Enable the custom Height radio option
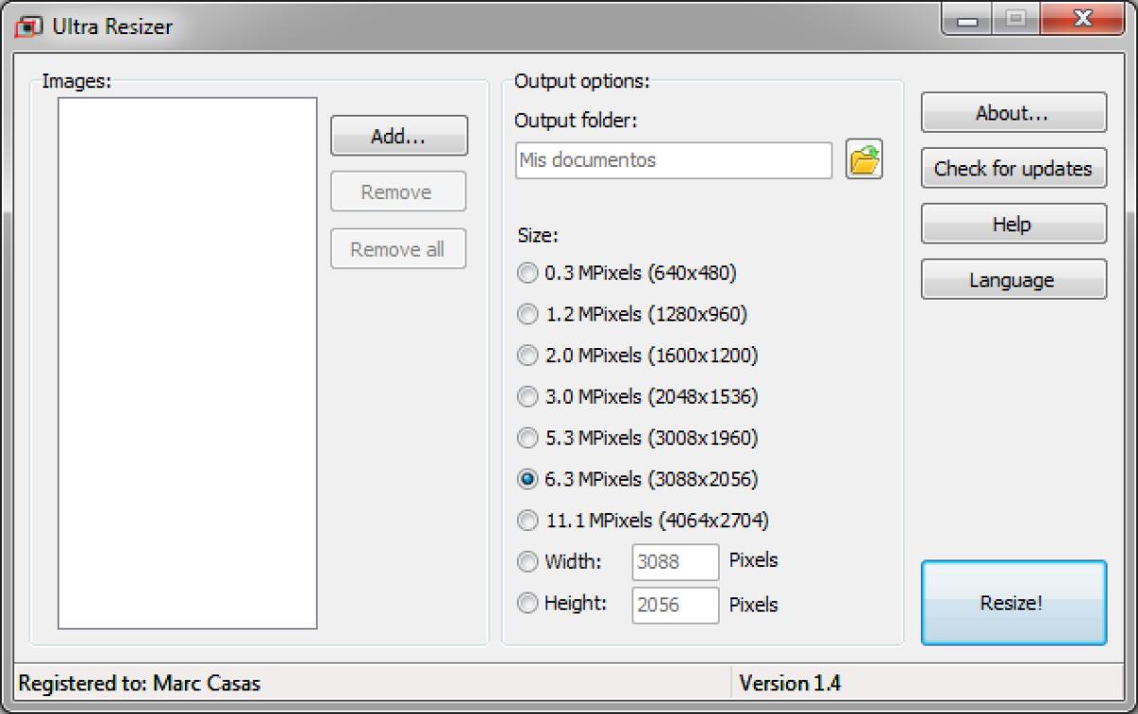The image size is (1138, 714). tap(527, 603)
